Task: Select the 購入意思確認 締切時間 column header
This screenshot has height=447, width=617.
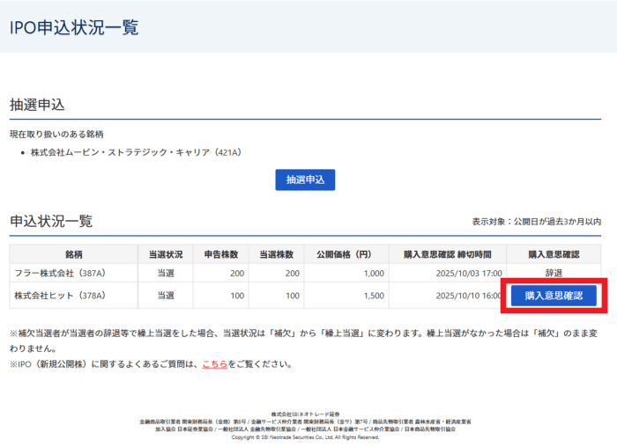Action: (x=450, y=254)
